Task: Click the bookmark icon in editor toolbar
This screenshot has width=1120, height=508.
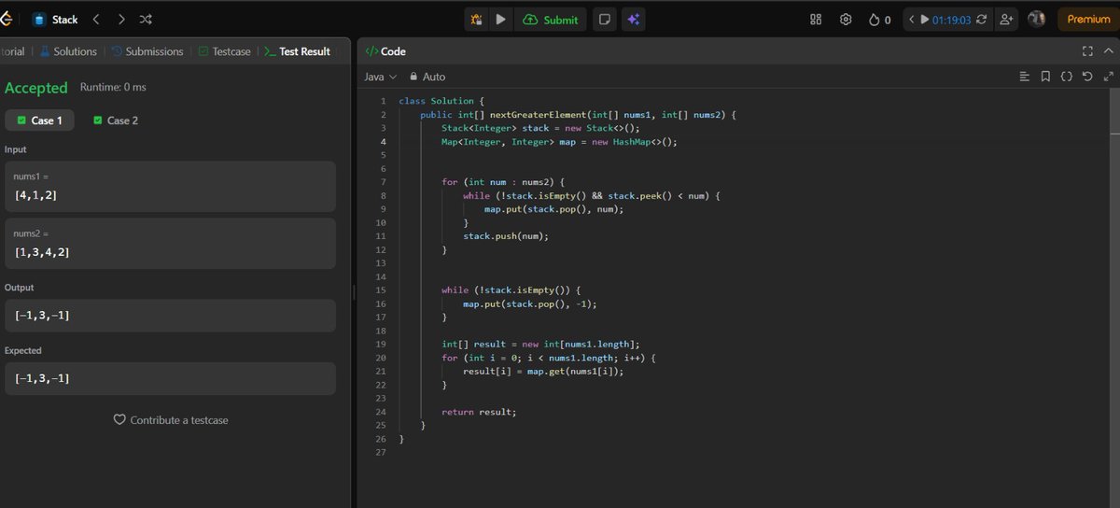Action: tap(1045, 77)
